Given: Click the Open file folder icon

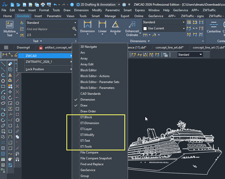Looking at the screenshot, I should click(x=18, y=5).
